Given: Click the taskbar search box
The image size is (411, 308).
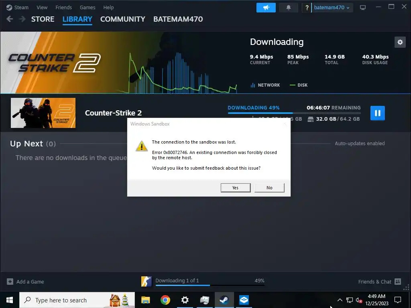Looking at the screenshot, I should pos(77,300).
